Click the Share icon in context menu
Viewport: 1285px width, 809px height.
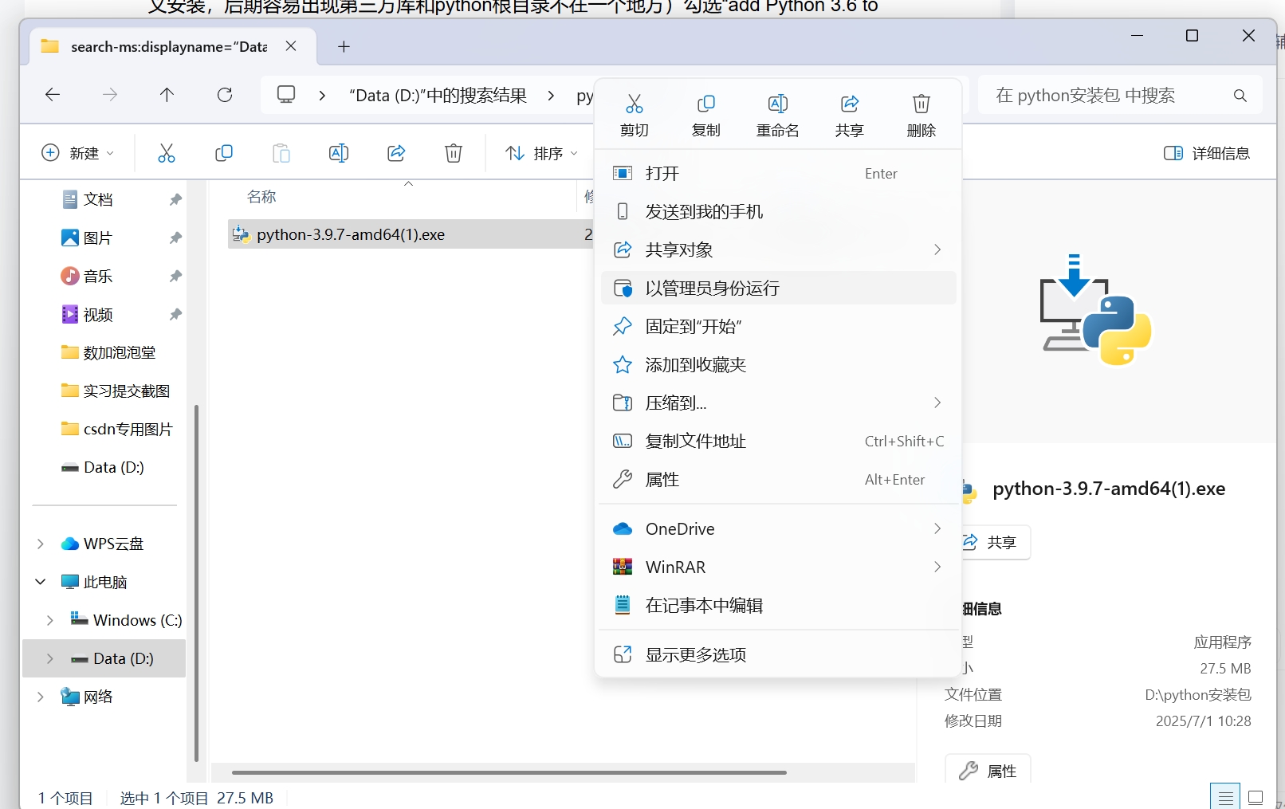pyautogui.click(x=849, y=104)
